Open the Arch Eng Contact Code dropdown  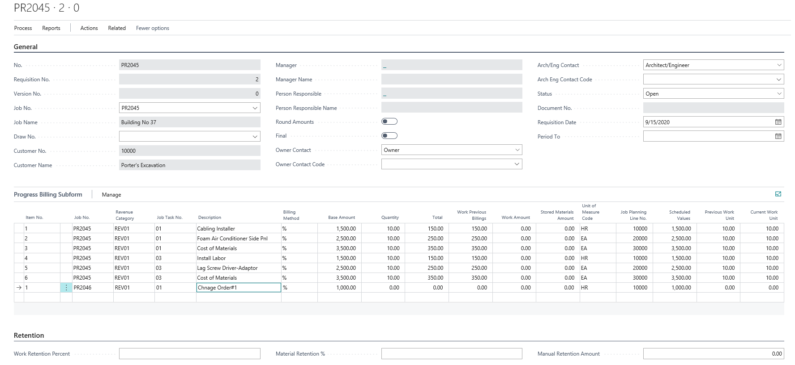coord(779,79)
